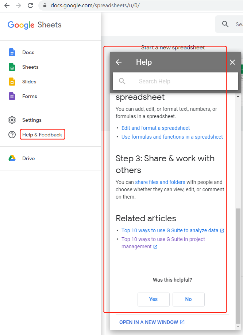The width and height of the screenshot is (243, 335).
Task: Click the padlock icon in address bar
Action: pyautogui.click(x=45, y=5)
